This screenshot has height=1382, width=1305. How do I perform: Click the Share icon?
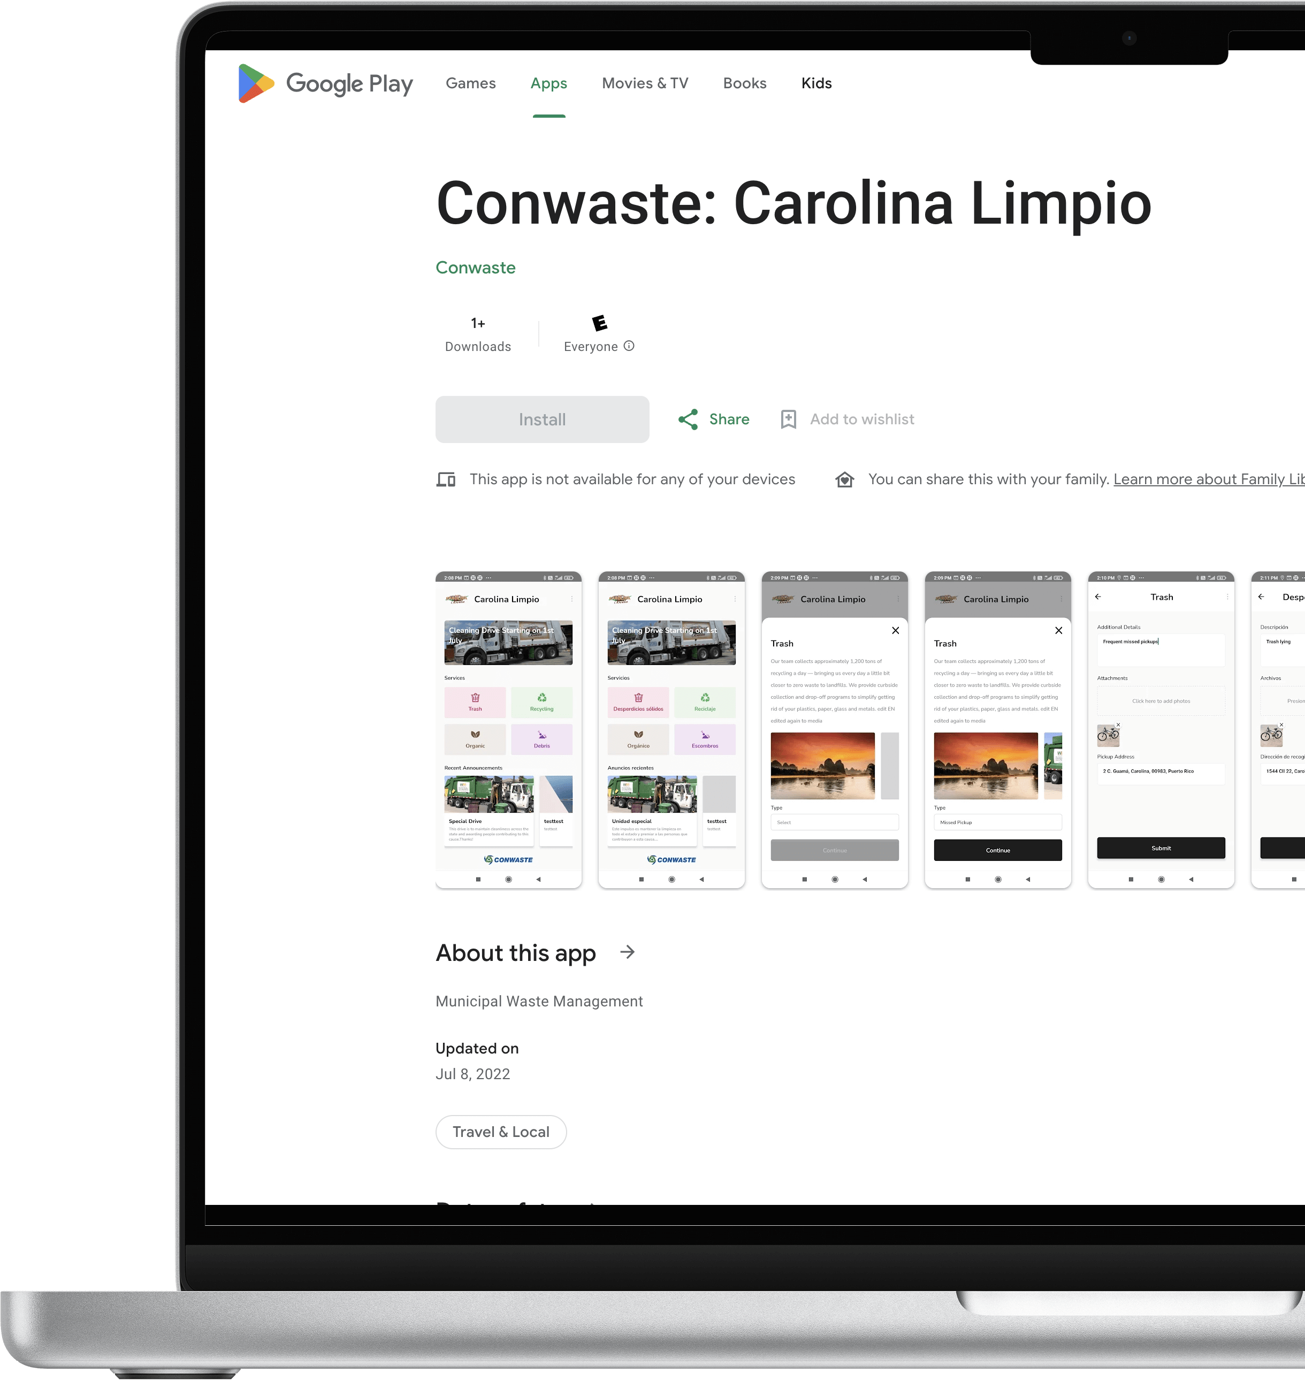pos(688,419)
